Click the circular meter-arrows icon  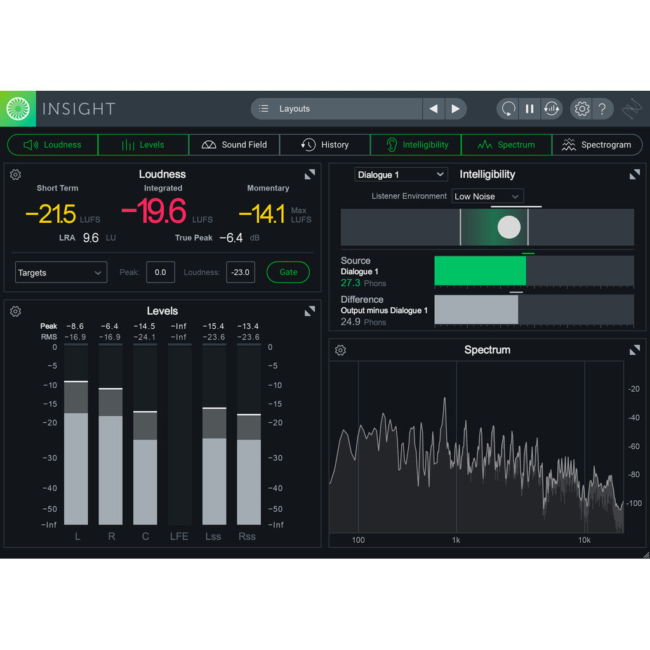[552, 109]
